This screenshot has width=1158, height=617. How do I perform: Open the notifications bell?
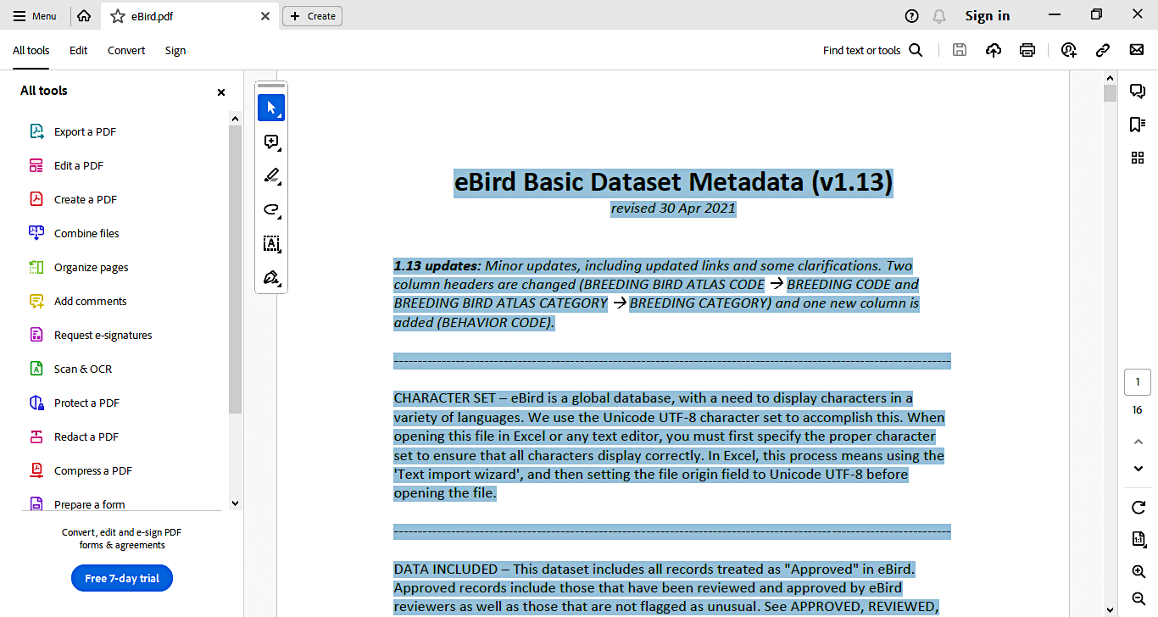pyautogui.click(x=939, y=16)
